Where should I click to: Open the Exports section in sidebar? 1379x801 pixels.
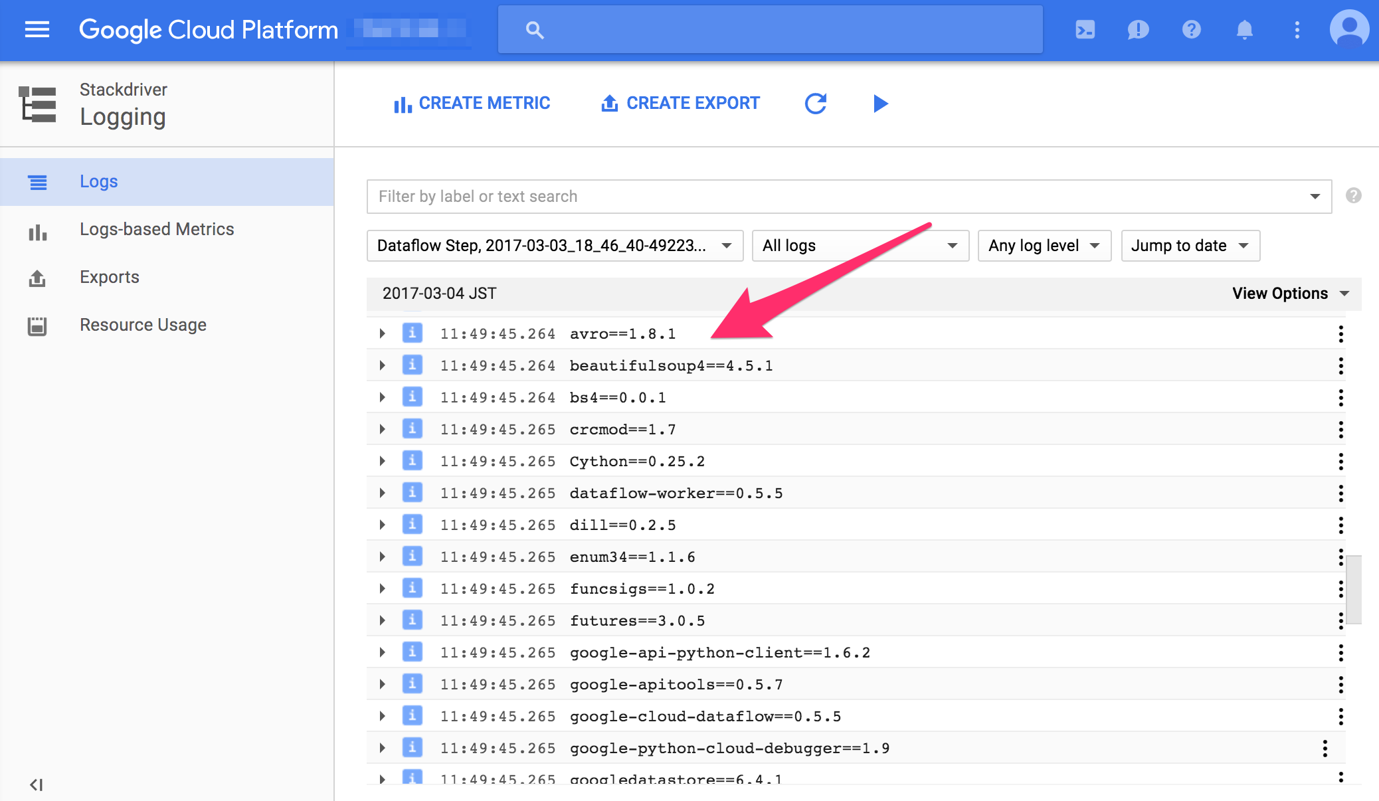[110, 276]
